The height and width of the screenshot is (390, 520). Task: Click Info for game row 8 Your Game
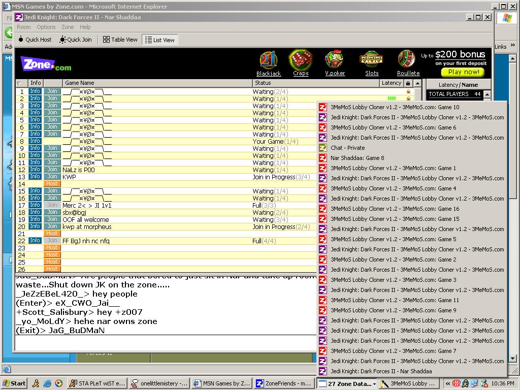35,141
